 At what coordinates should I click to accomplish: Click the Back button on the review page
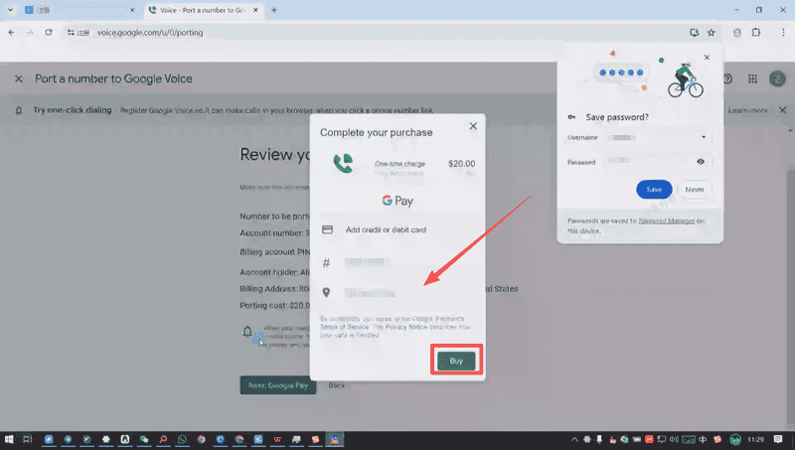(x=336, y=385)
